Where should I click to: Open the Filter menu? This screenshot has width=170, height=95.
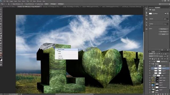(x=28, y=1)
